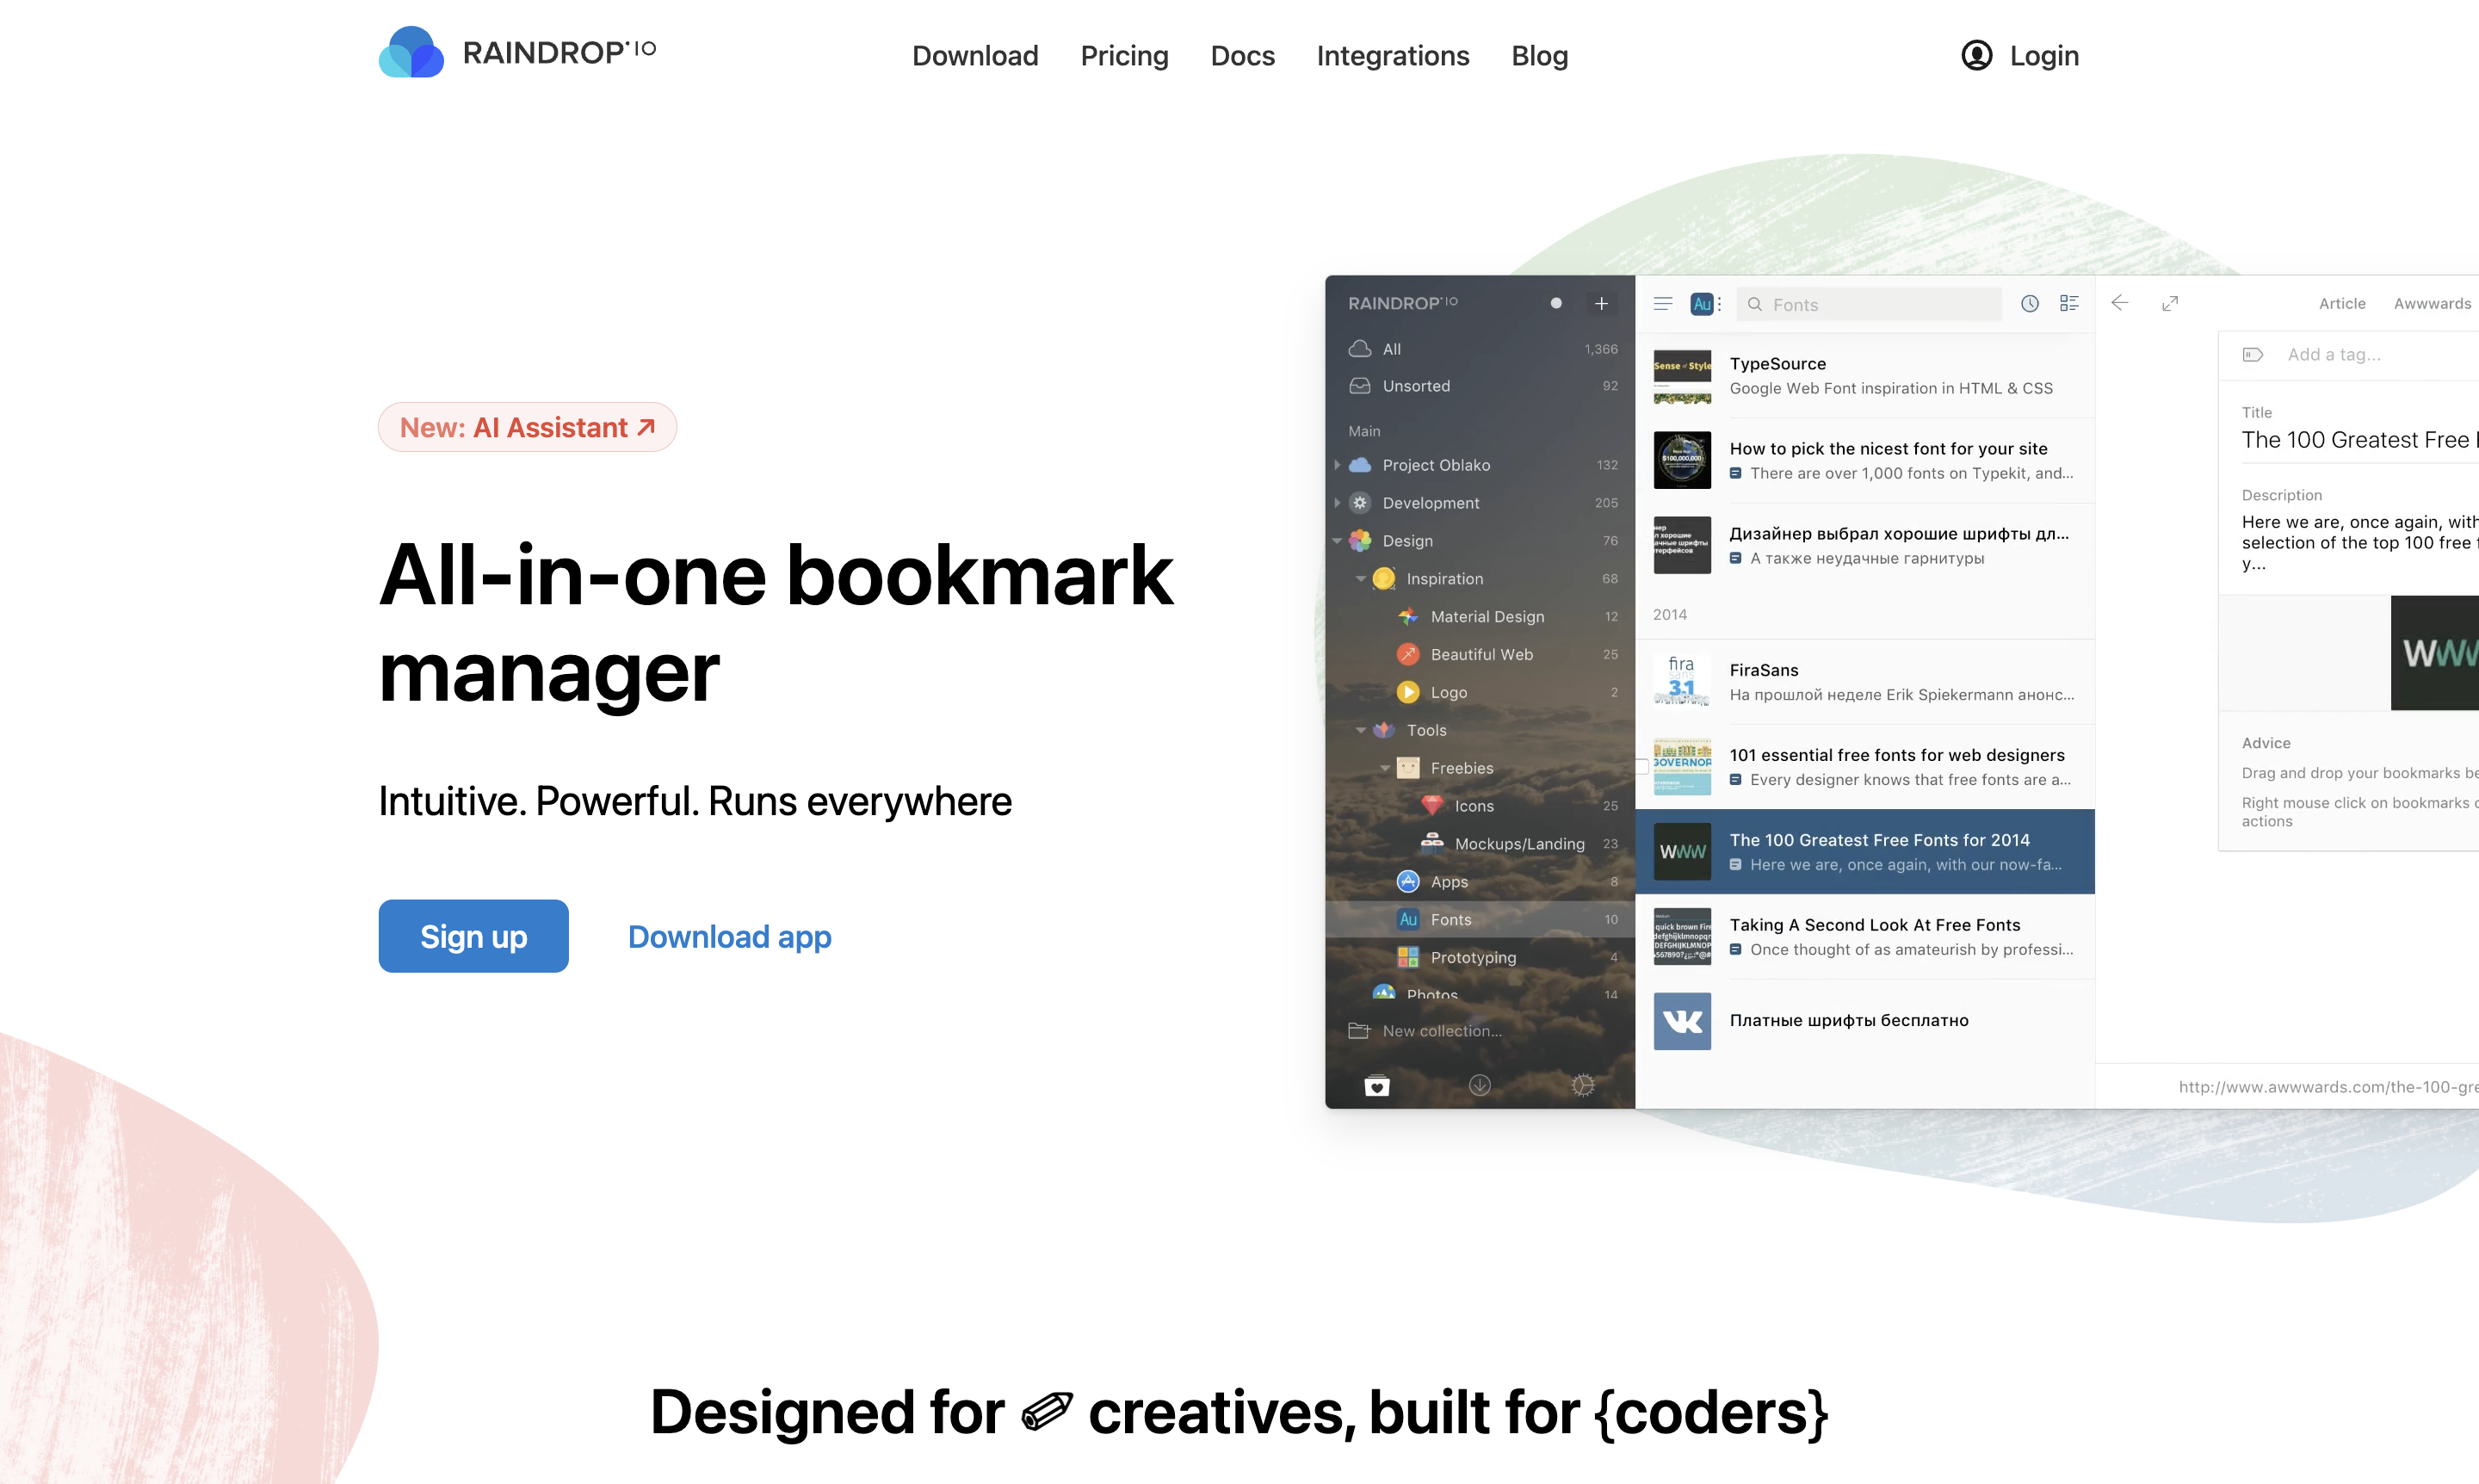This screenshot has width=2479, height=1484.
Task: Click the Prototyping squares icon
Action: [1408, 957]
